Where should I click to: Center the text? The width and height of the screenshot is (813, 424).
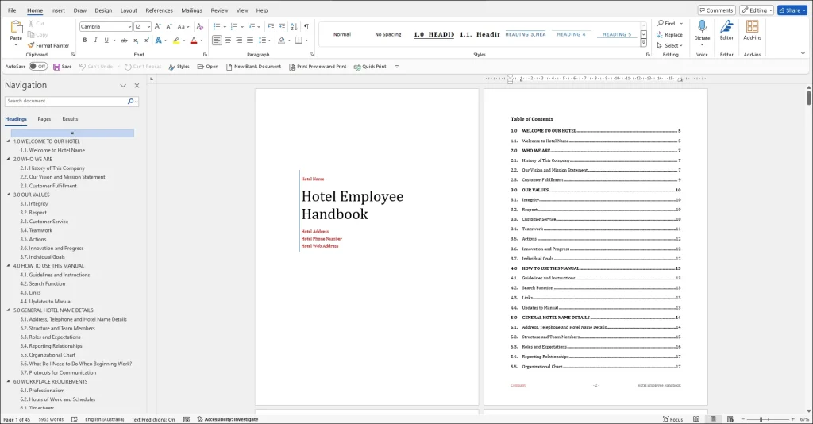point(228,40)
